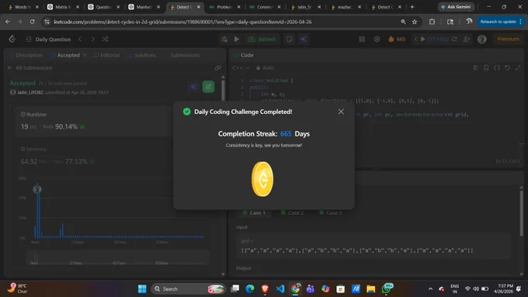Click the green edit notes button
Image resolution: width=528 pixels, height=297 pixels.
(208, 87)
